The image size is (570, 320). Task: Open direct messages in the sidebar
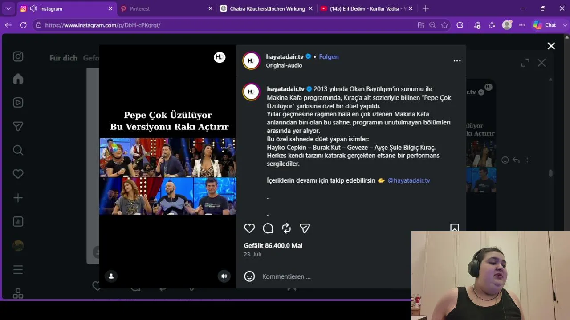click(x=18, y=126)
